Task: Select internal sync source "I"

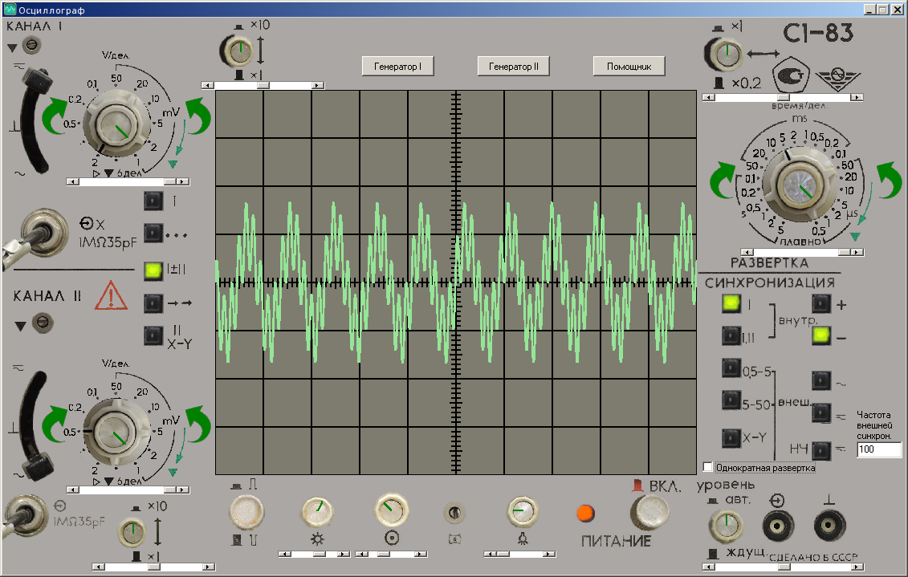Action: [x=731, y=303]
